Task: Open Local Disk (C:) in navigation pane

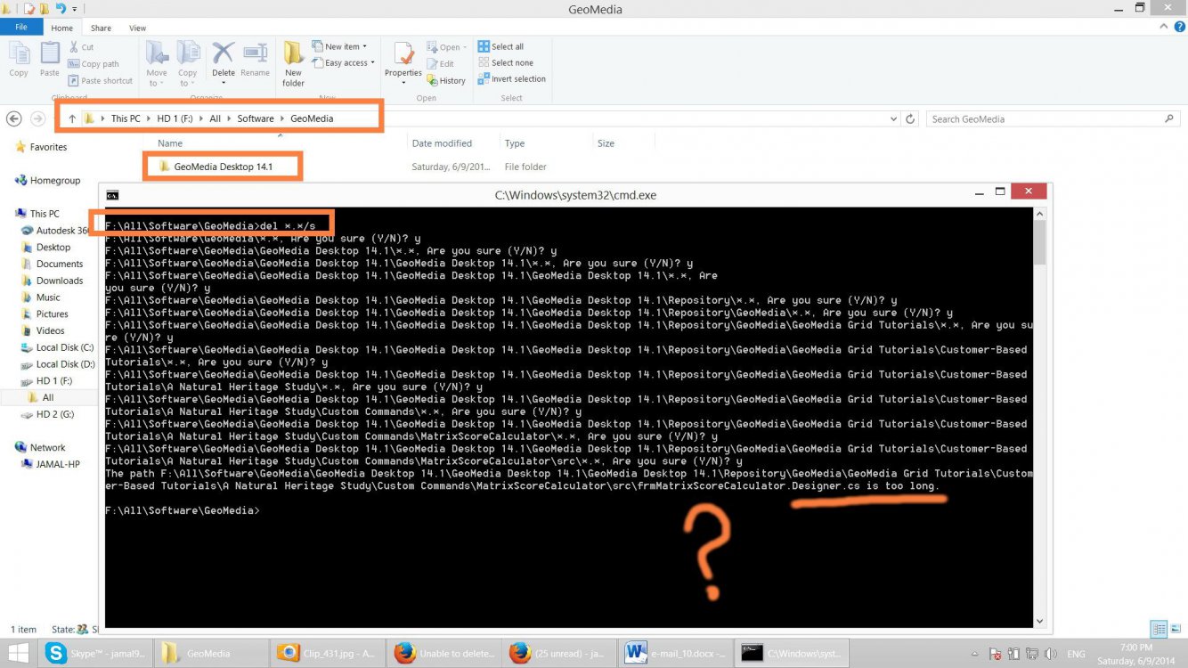Action: (x=64, y=347)
